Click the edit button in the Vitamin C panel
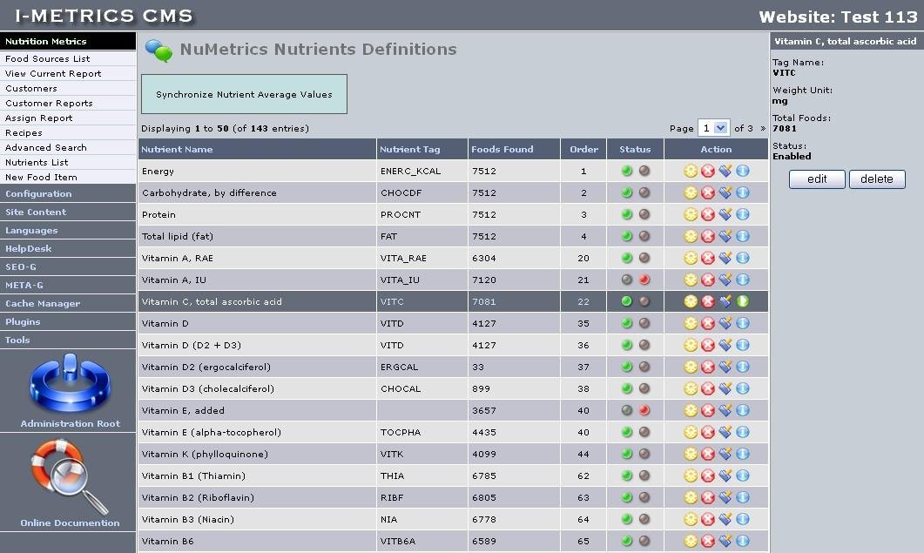 coord(816,179)
